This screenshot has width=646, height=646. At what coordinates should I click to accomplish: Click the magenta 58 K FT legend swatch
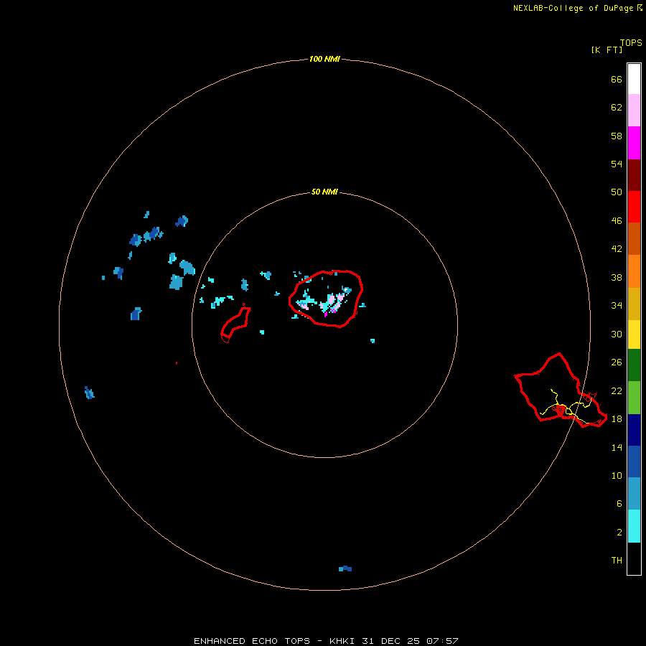634,143
